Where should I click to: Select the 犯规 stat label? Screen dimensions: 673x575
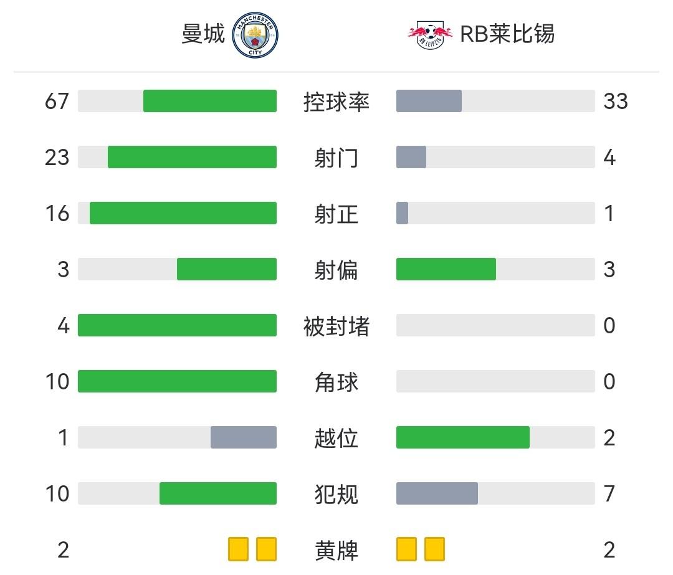point(336,494)
